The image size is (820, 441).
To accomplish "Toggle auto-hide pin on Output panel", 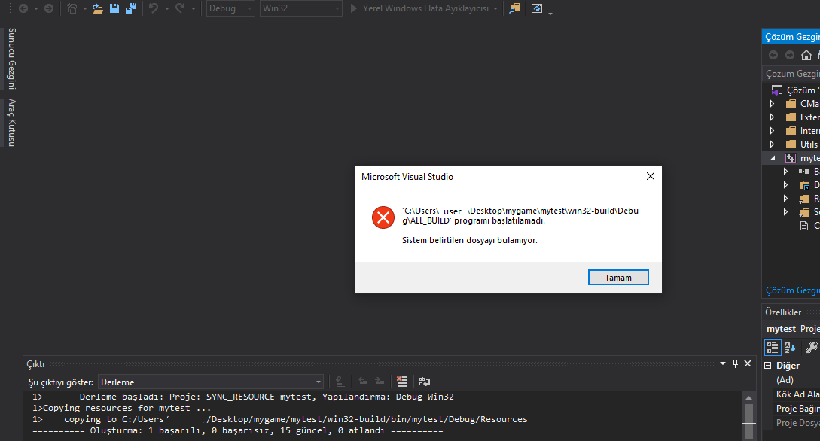I will [x=735, y=363].
